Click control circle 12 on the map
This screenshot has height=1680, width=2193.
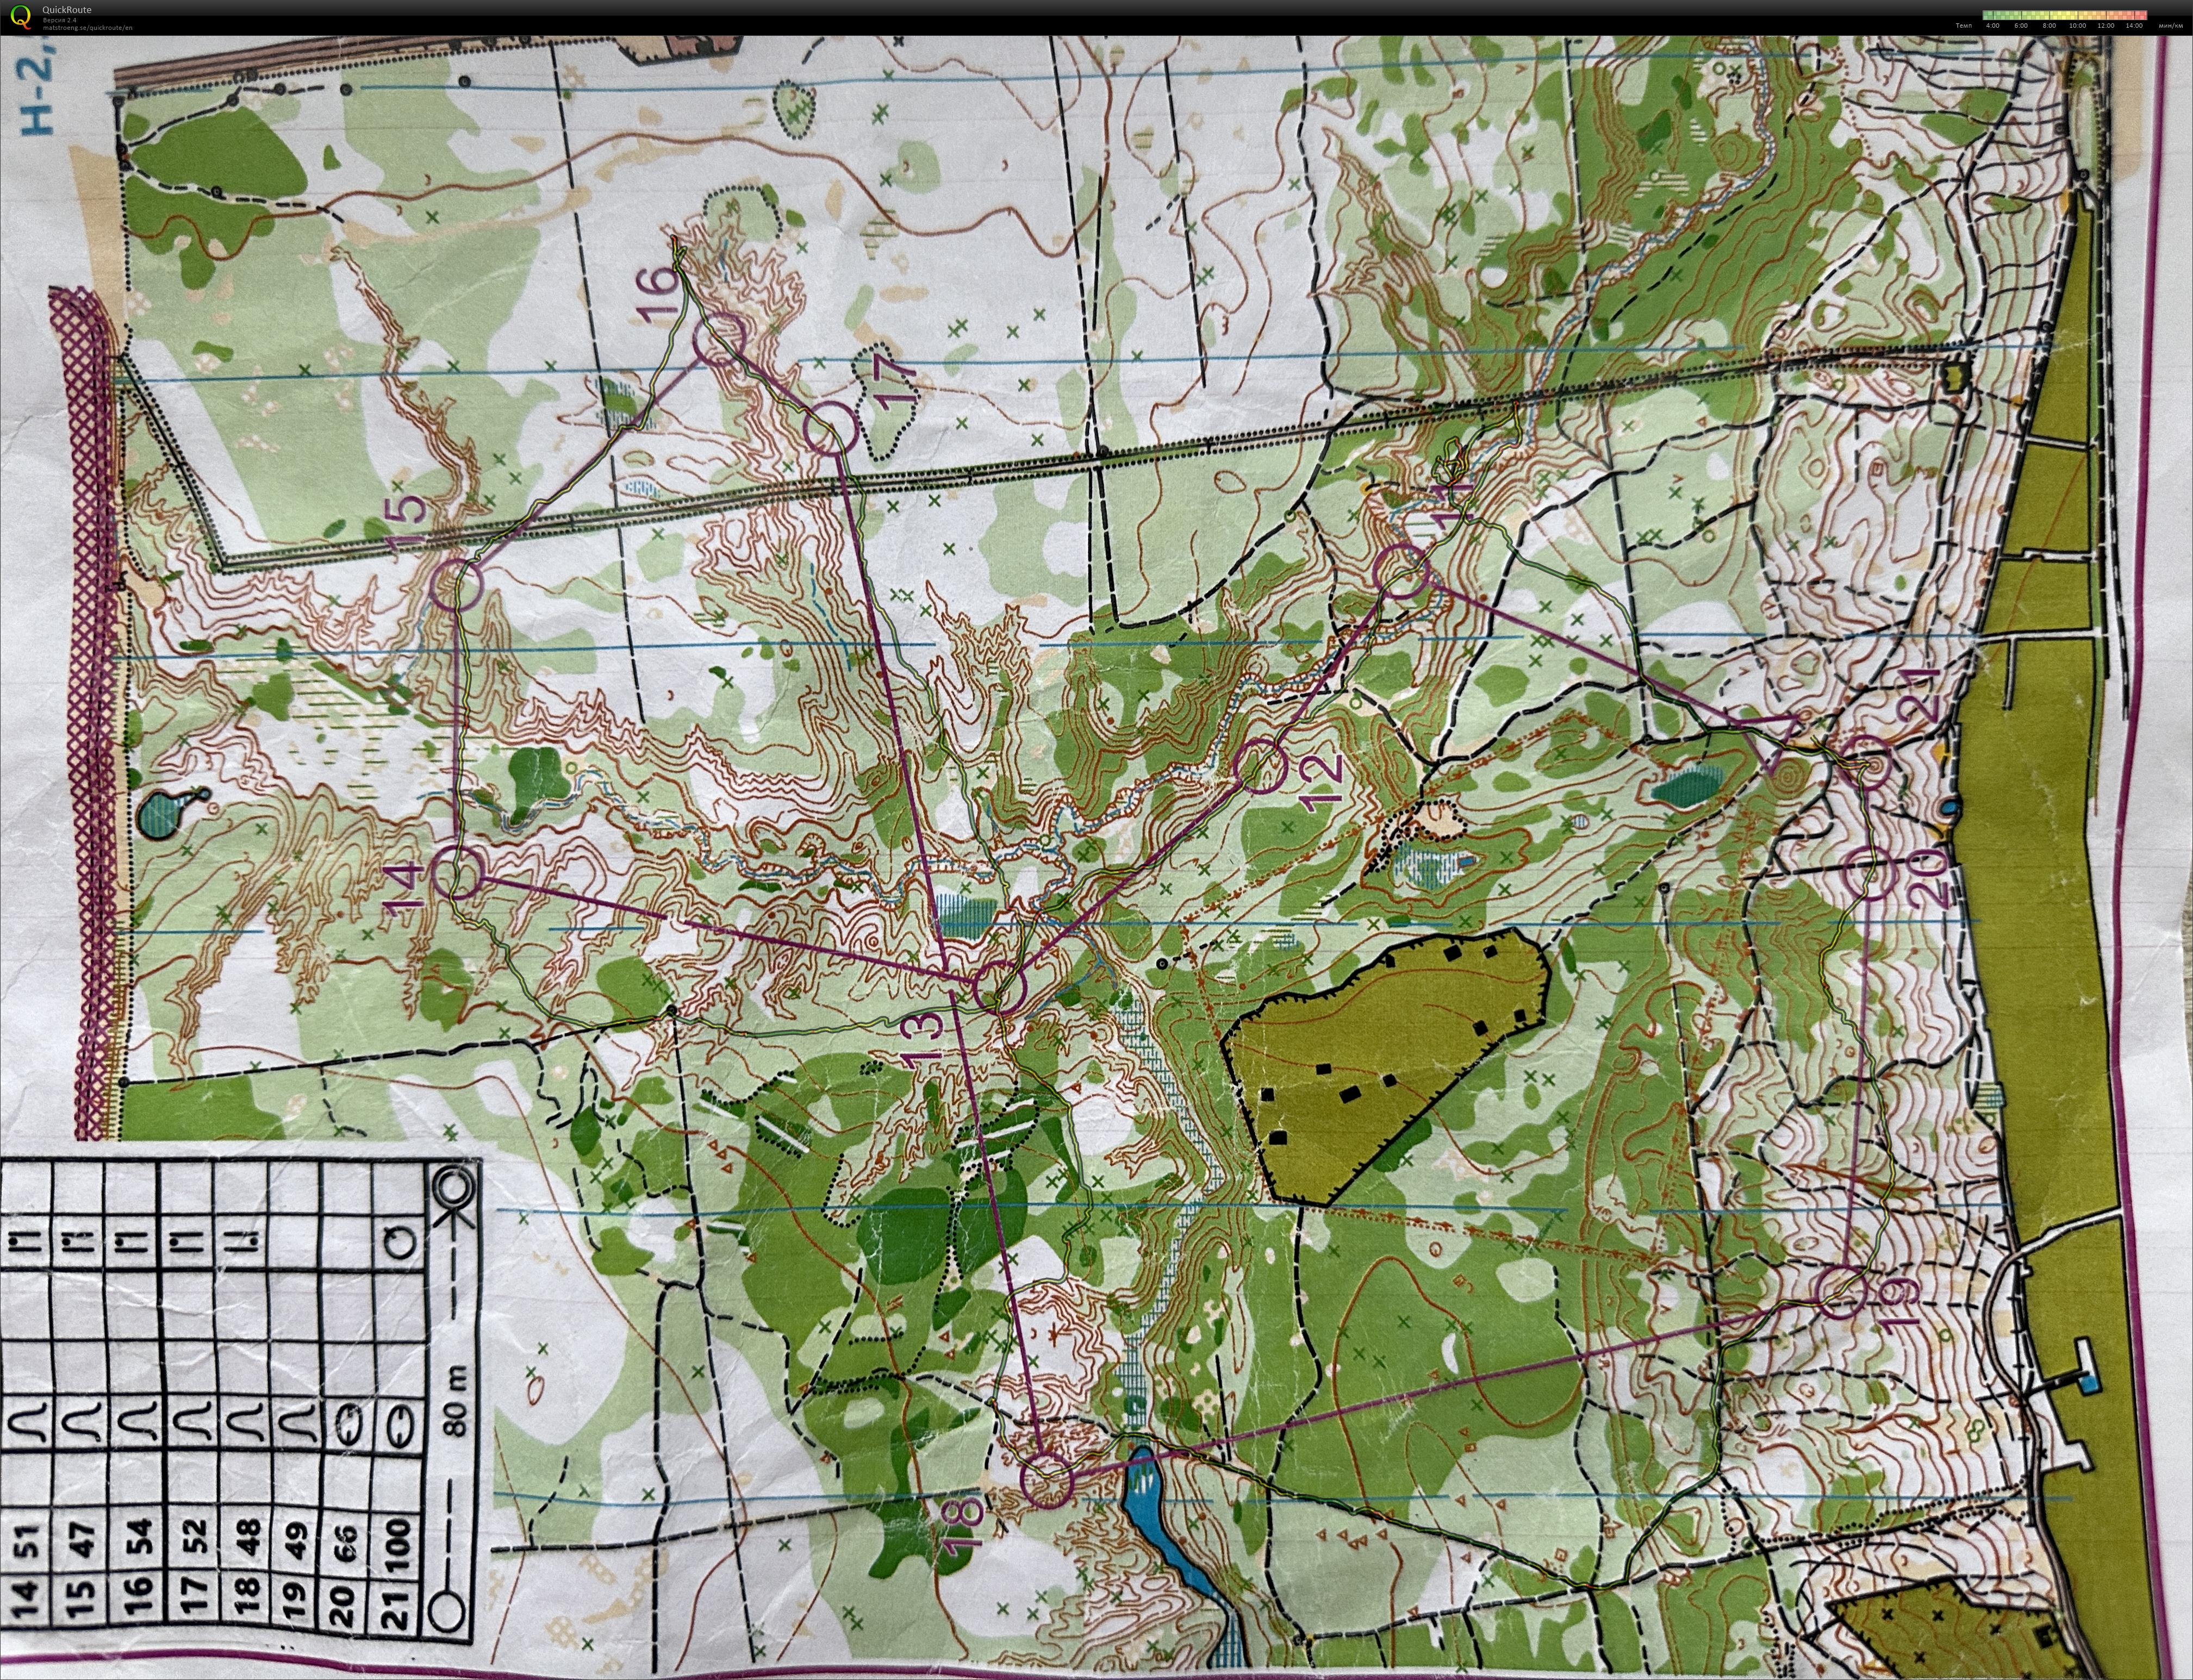point(1260,766)
